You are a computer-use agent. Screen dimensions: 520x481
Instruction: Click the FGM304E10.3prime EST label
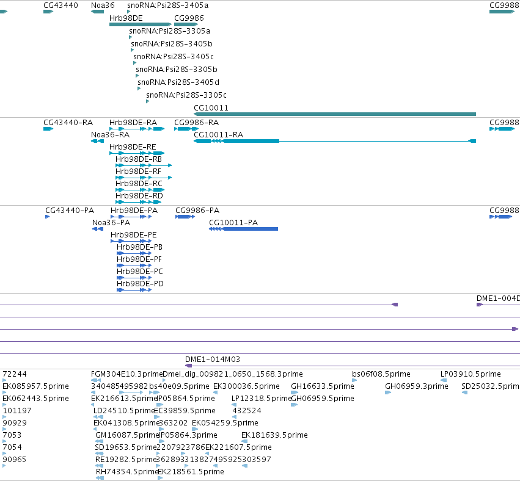click(x=127, y=374)
